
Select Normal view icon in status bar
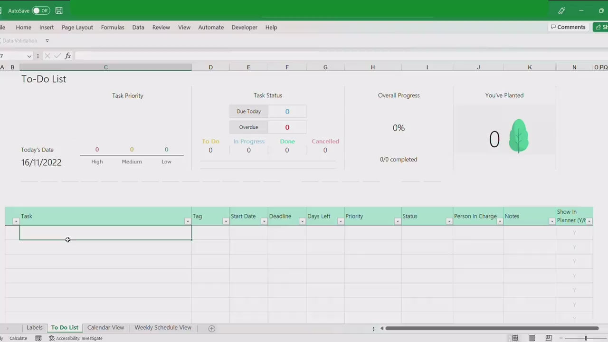coord(515,338)
